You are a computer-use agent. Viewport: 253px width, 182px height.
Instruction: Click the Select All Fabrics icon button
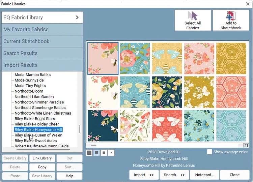coord(193,20)
